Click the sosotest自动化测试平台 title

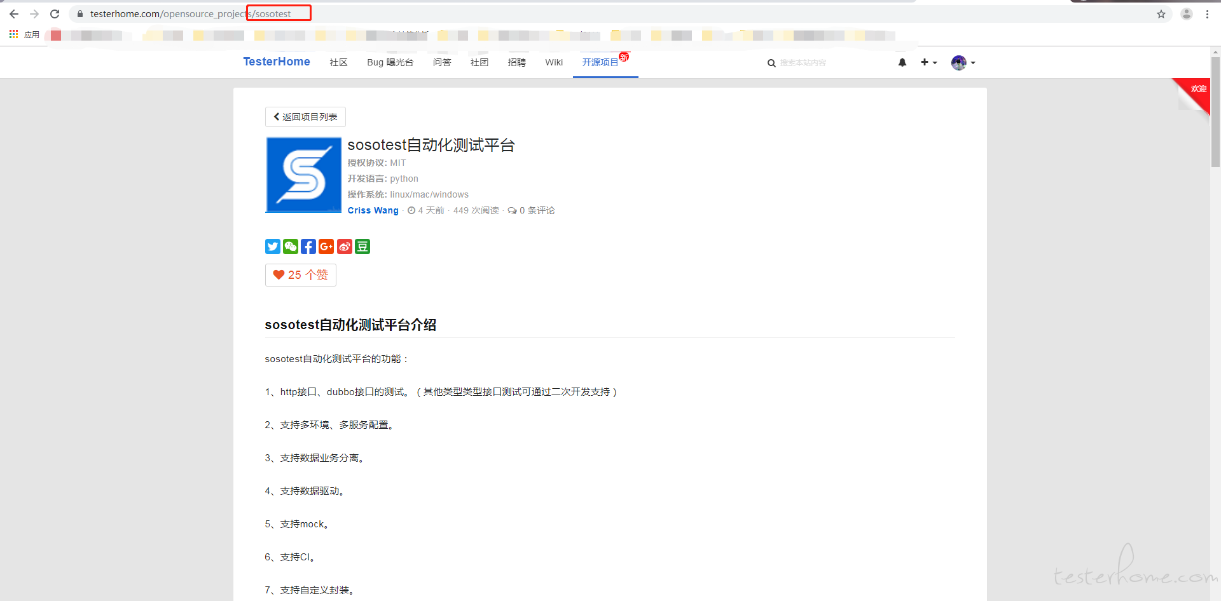[x=431, y=145]
